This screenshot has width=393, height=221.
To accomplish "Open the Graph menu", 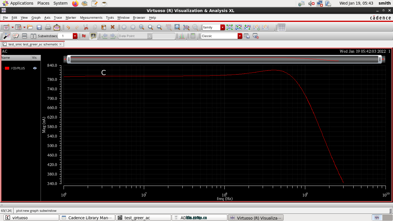I will click(x=36, y=18).
